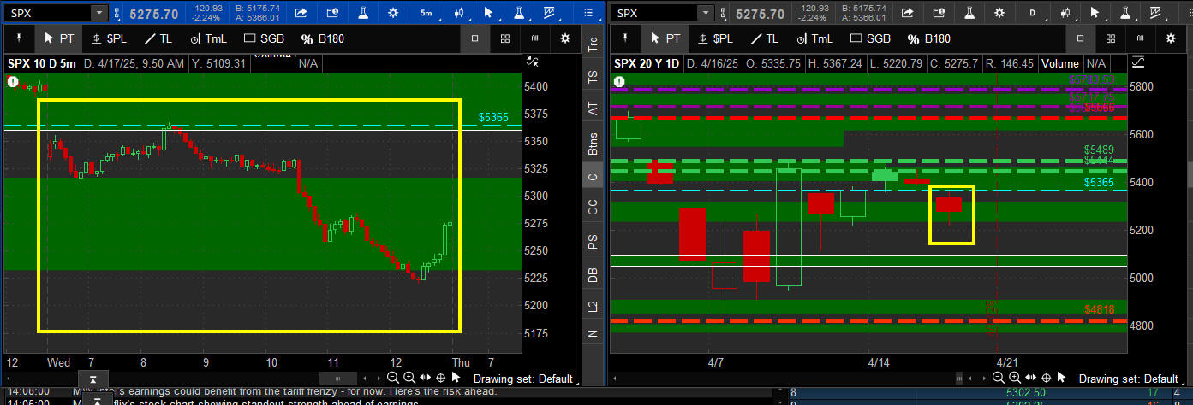Screen dimensions: 1193x405
Task: Select the $PL price level tool on right chart
Action: [x=713, y=38]
